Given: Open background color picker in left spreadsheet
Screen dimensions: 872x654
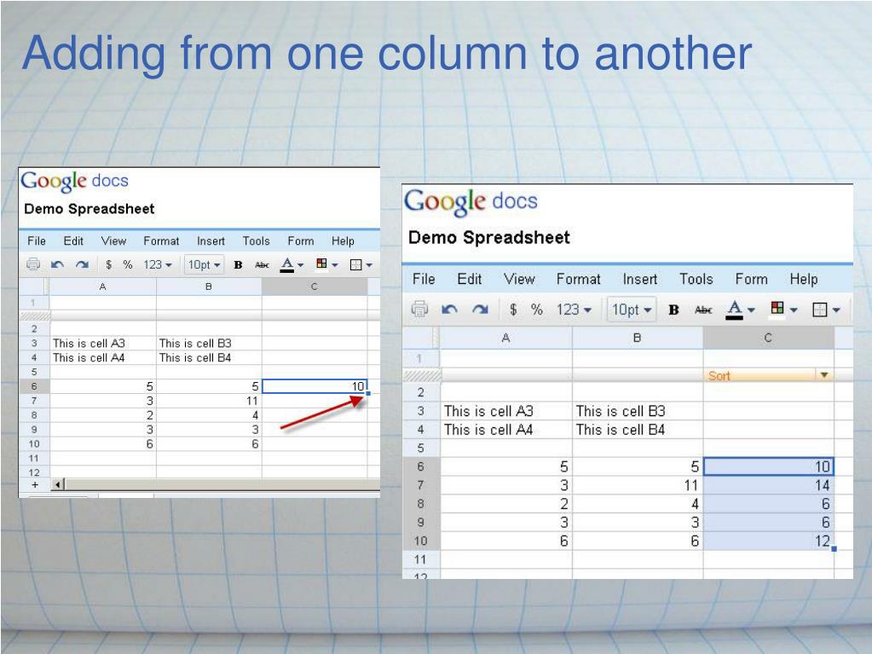Looking at the screenshot, I should (326, 264).
